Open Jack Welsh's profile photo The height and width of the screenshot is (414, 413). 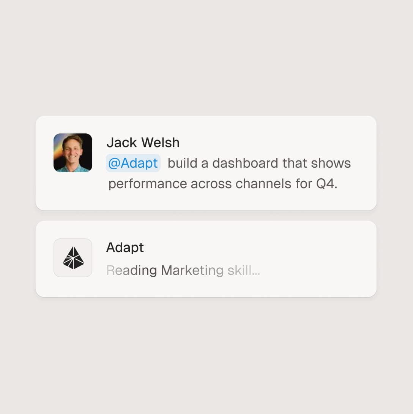(73, 153)
